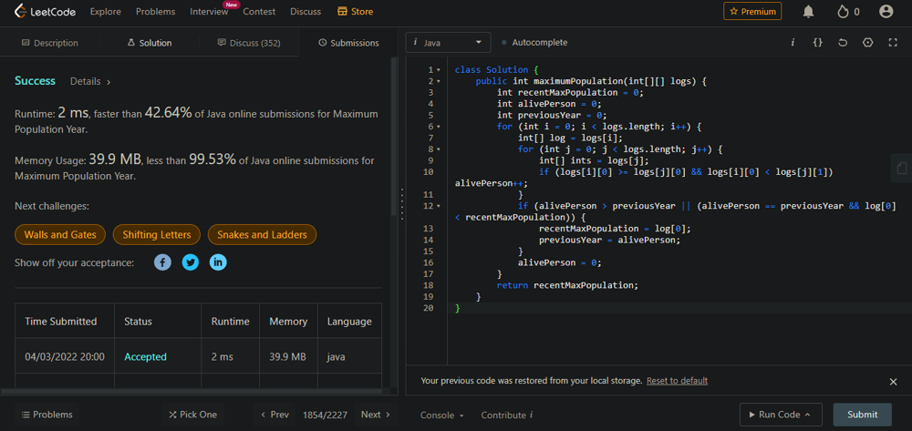Collapse code fold arrow on line 6
This screenshot has height=431, width=912.
tap(439, 127)
